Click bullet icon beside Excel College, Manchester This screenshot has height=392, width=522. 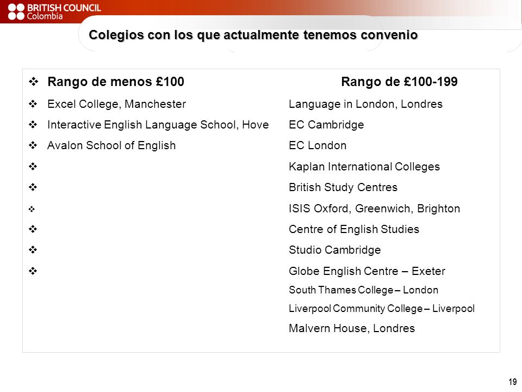pyautogui.click(x=33, y=104)
